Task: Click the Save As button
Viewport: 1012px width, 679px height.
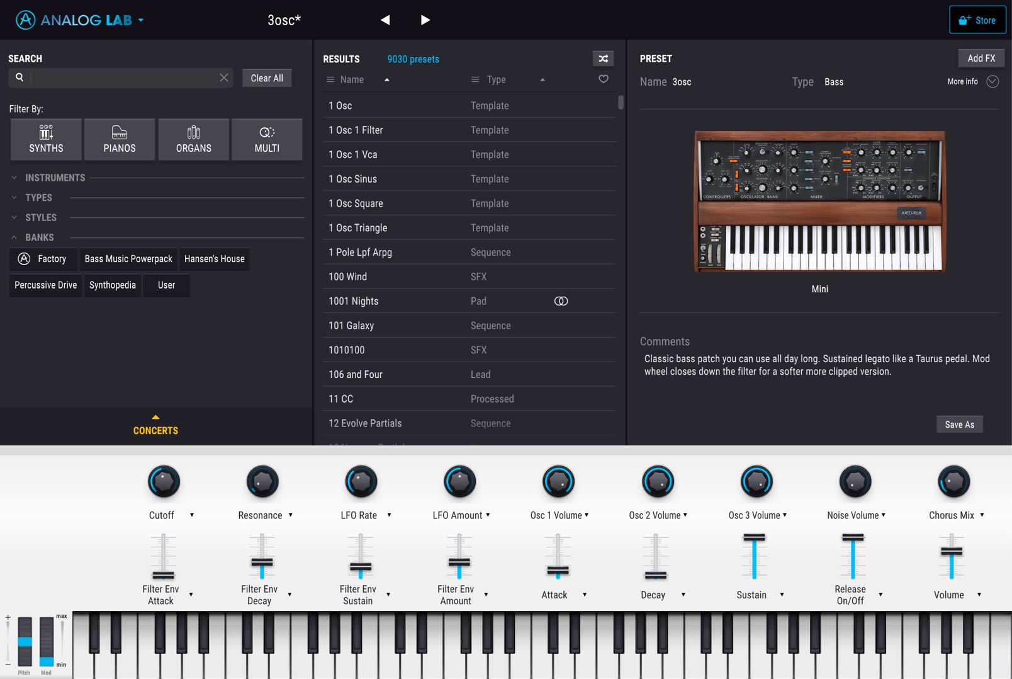Action: tap(959, 425)
